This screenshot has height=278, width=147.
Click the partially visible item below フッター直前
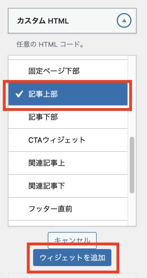pos(68,223)
